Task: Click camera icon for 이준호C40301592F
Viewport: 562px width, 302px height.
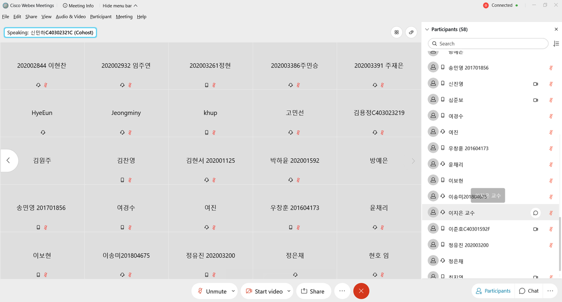Action: [536, 229]
